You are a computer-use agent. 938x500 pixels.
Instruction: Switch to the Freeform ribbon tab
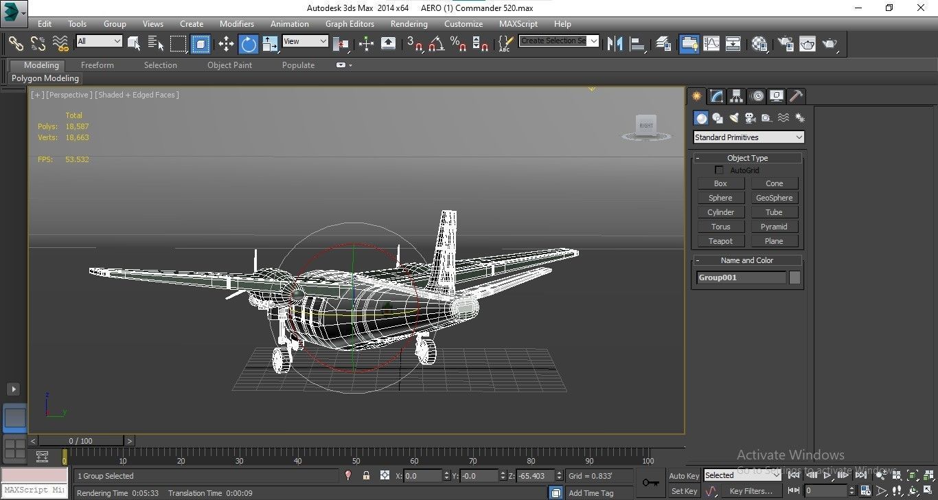click(x=98, y=65)
